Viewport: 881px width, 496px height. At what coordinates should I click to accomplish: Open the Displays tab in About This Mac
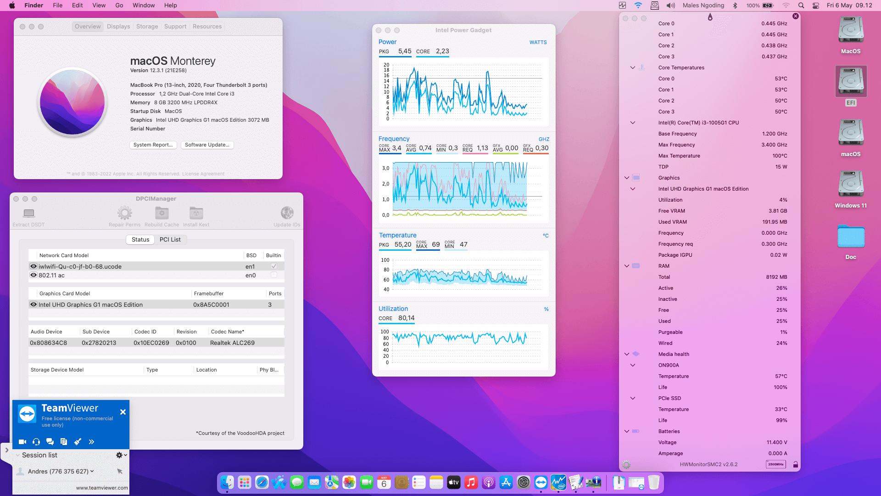point(118,26)
